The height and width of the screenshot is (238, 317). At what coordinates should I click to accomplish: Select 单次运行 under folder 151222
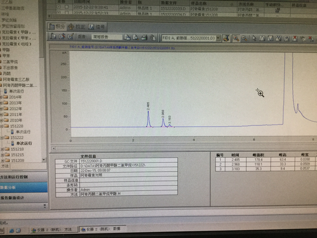(x=21, y=143)
